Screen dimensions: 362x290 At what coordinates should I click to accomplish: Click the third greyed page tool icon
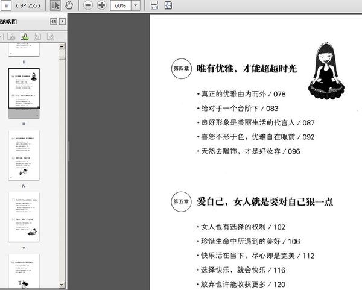37,36
